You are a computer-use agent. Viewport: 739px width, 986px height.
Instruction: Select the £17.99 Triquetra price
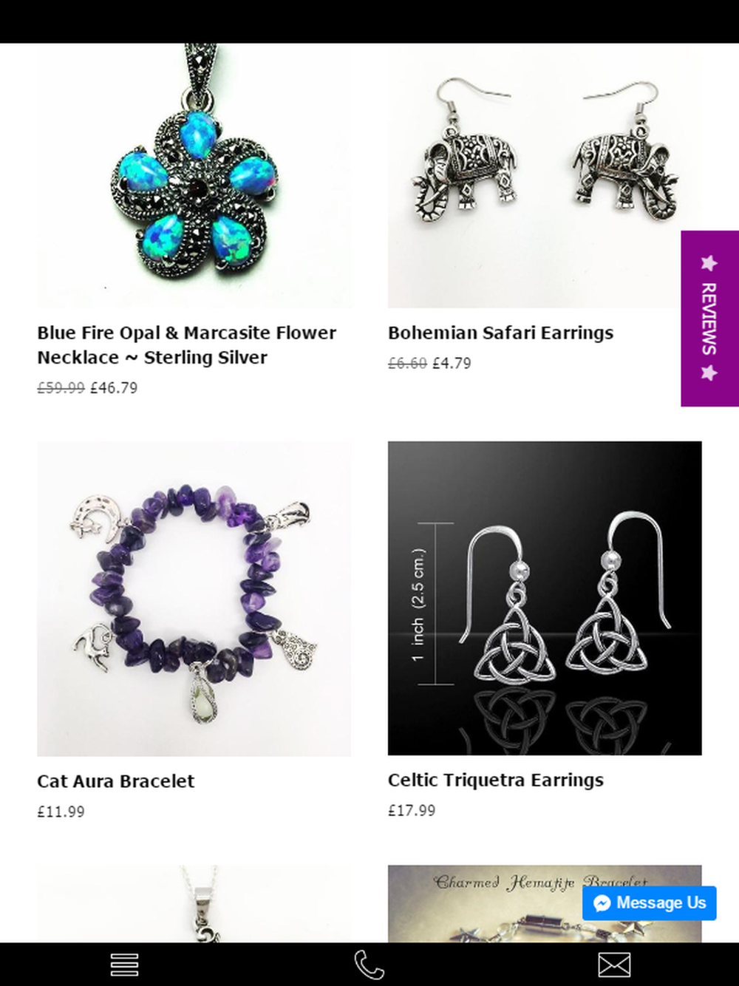412,811
